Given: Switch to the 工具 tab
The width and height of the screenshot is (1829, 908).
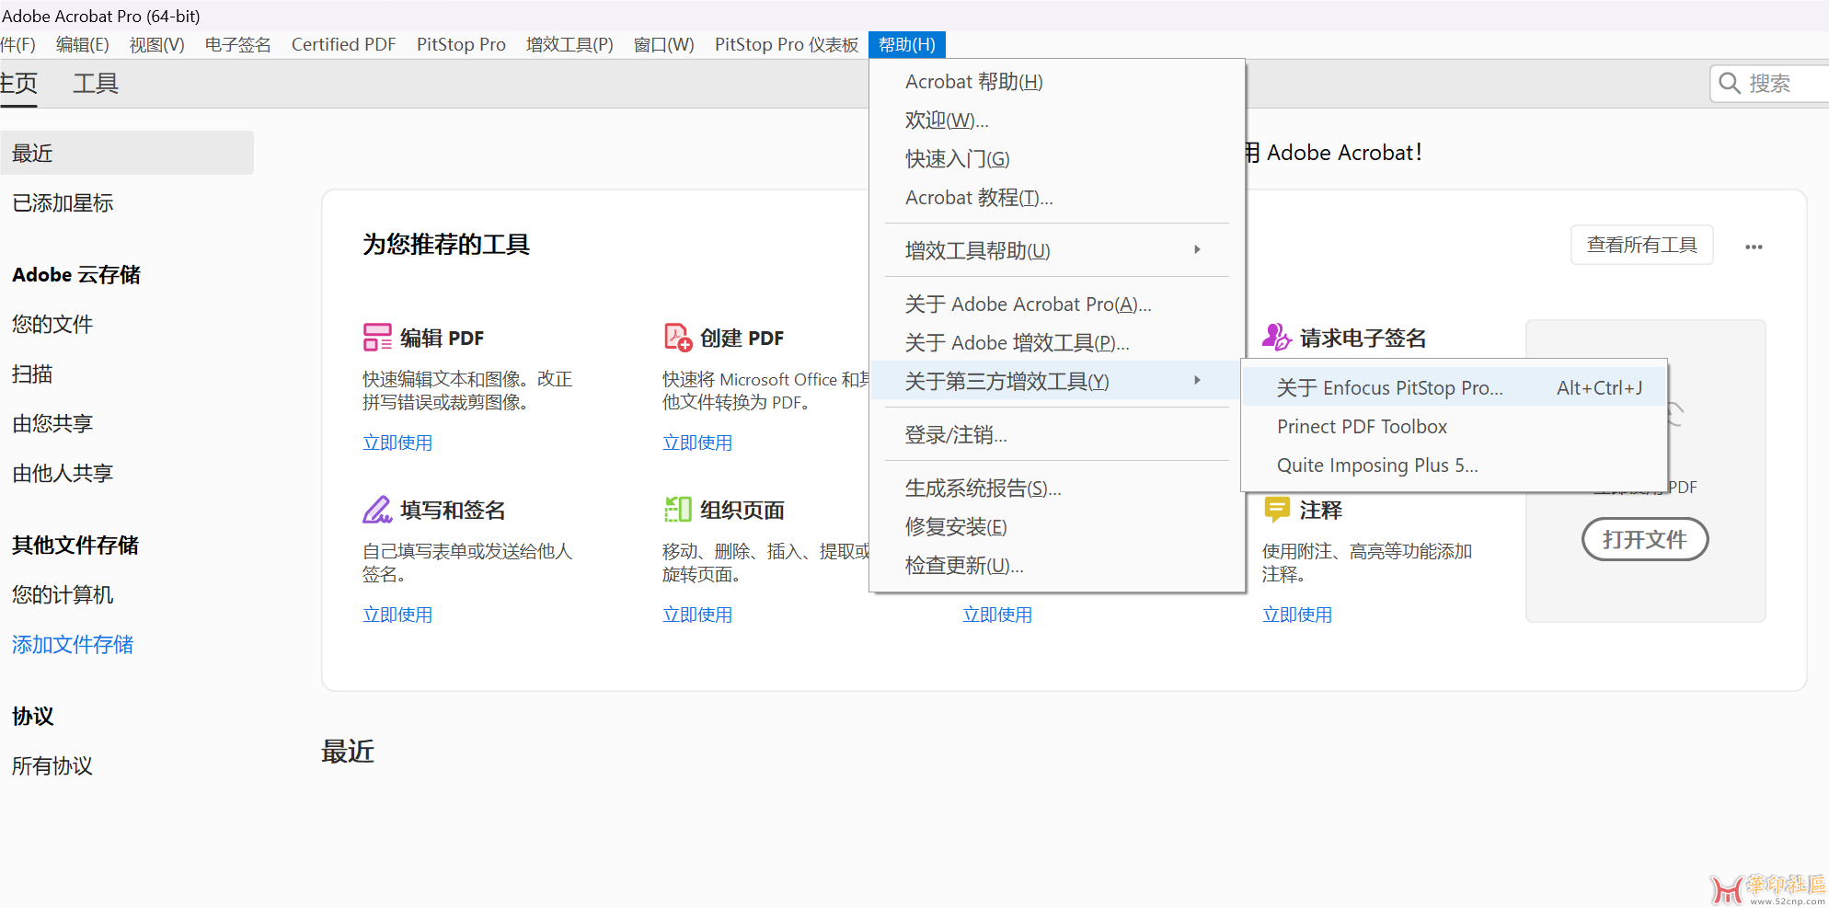Looking at the screenshot, I should [x=96, y=84].
